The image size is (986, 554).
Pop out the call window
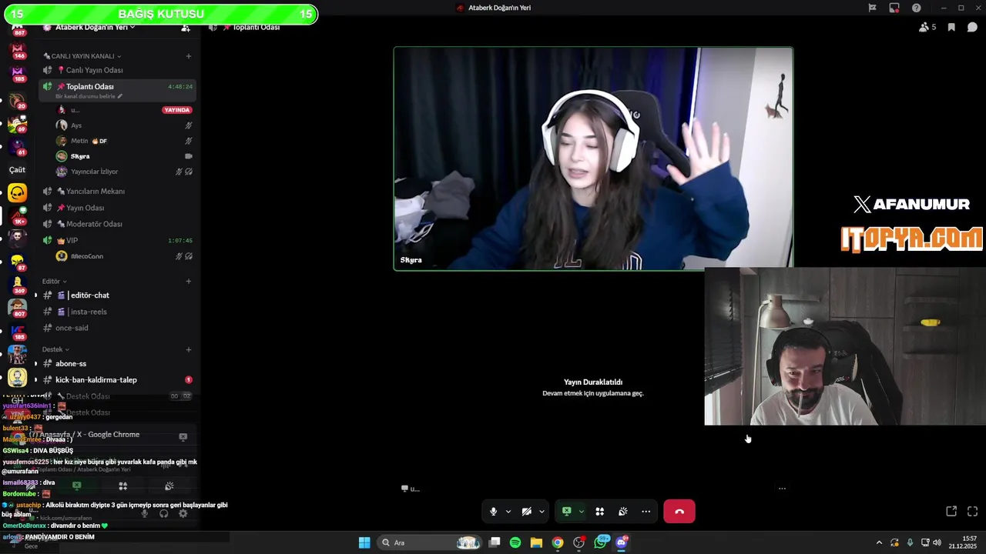[x=951, y=511]
